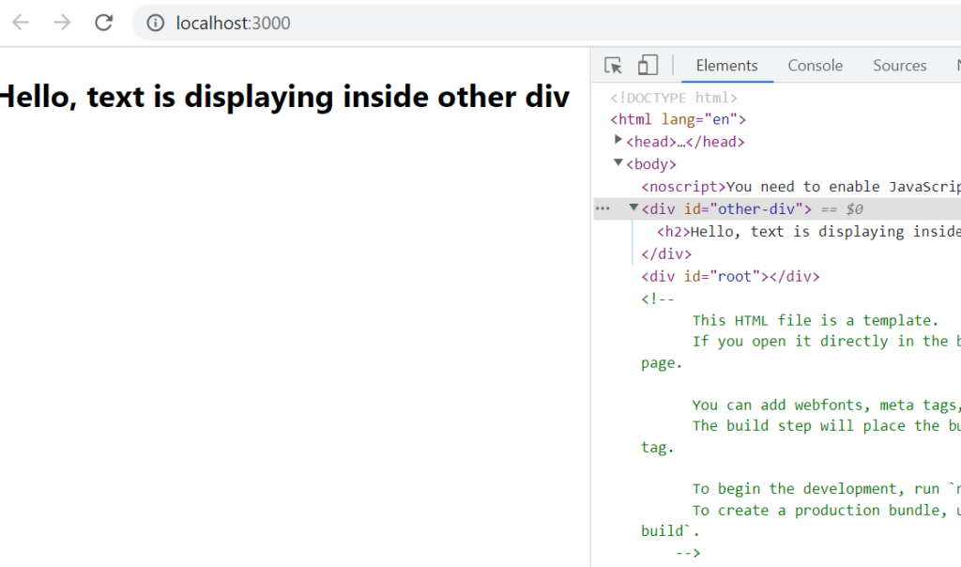
Task: Select the html lang="en" node
Action: coord(678,119)
